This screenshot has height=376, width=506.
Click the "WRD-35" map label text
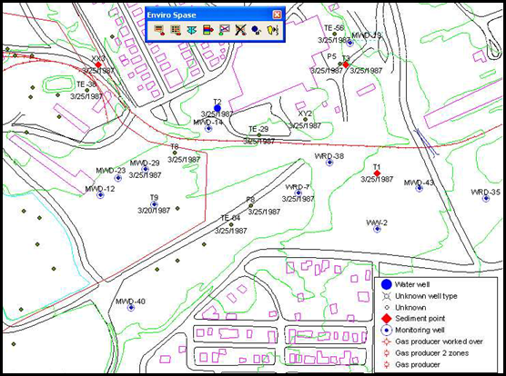pos(485,193)
